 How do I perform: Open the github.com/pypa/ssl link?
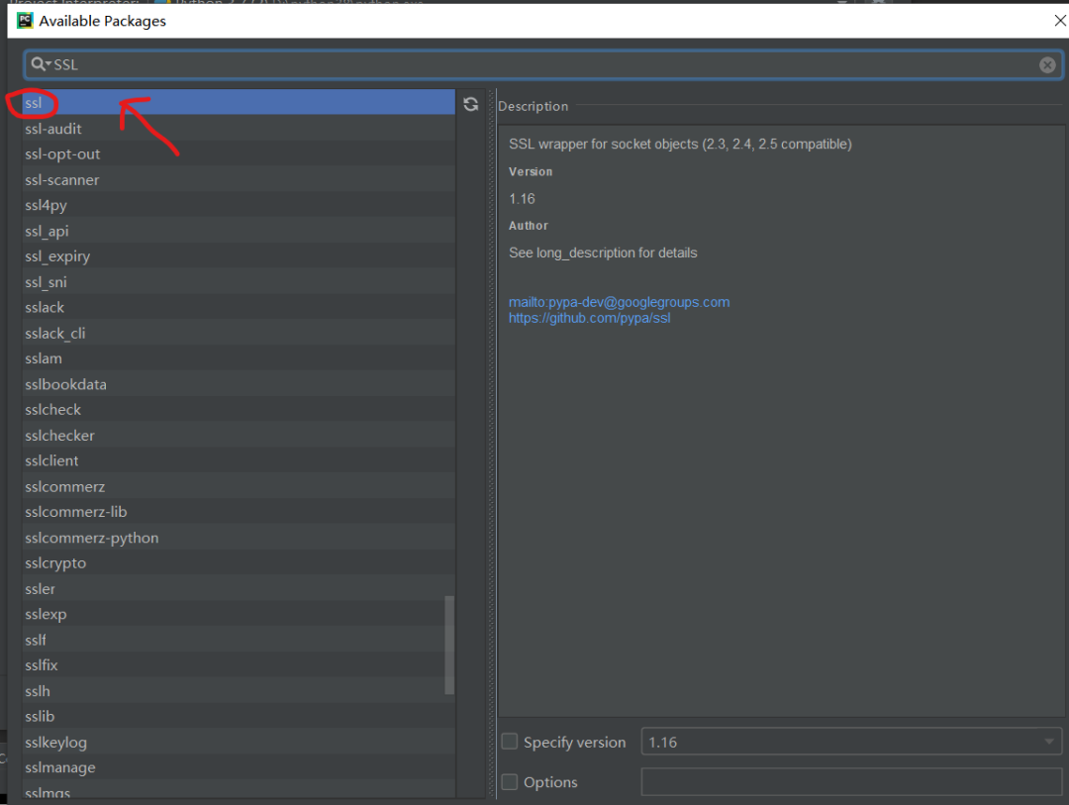[x=589, y=319]
